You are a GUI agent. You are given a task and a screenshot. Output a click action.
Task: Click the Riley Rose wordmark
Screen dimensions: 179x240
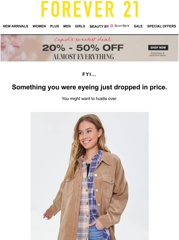click(122, 26)
